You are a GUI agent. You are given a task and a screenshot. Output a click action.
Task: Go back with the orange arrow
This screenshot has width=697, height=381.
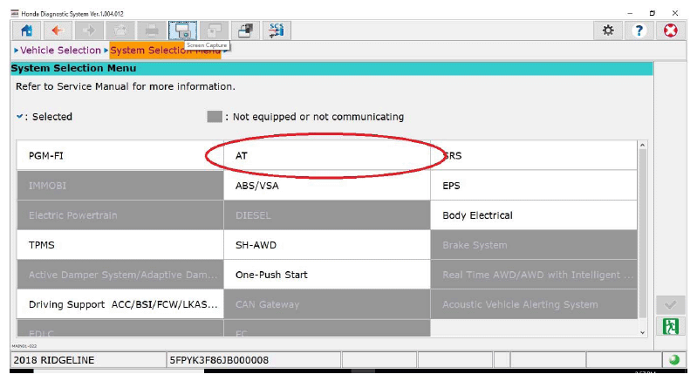[x=57, y=31]
